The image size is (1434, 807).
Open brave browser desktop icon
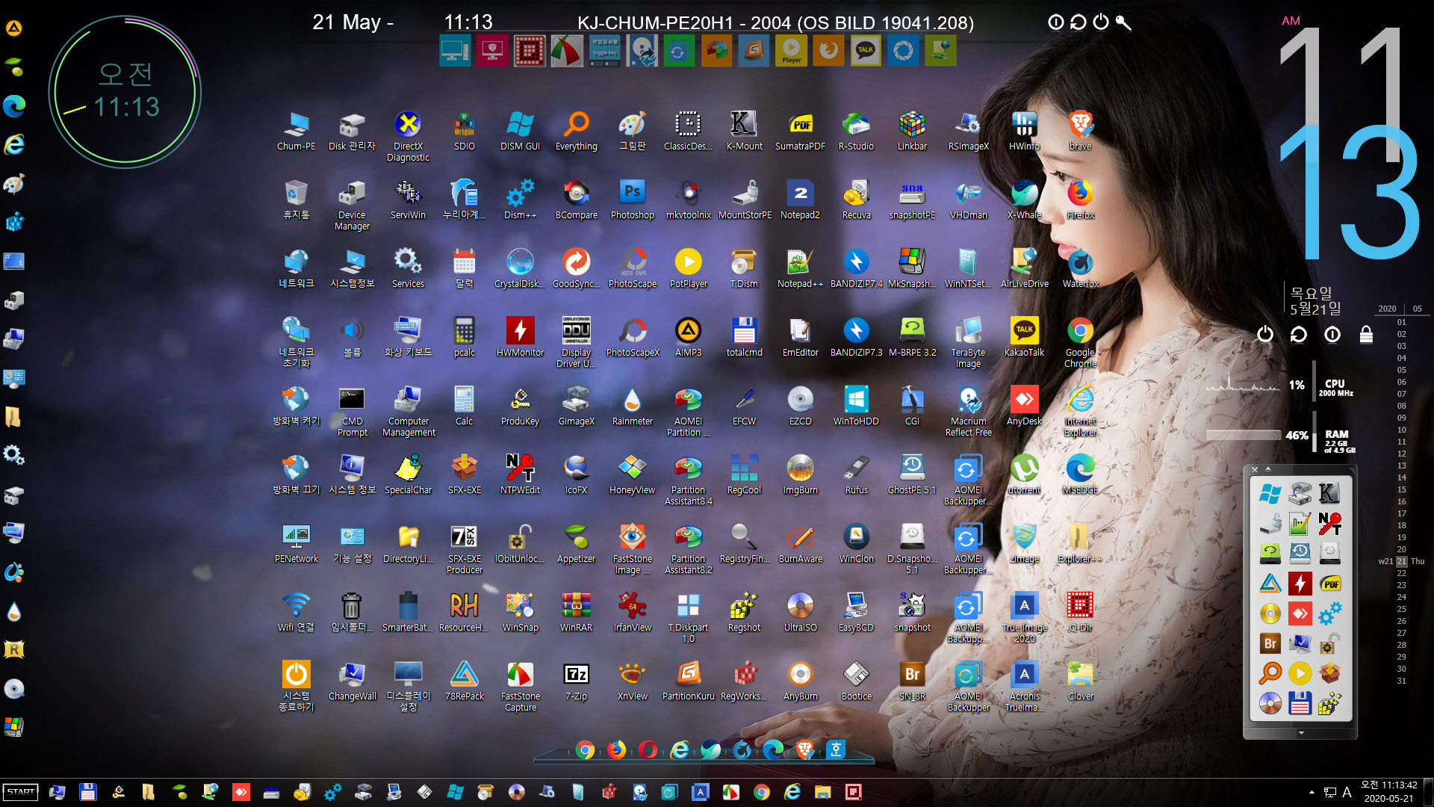(1080, 132)
